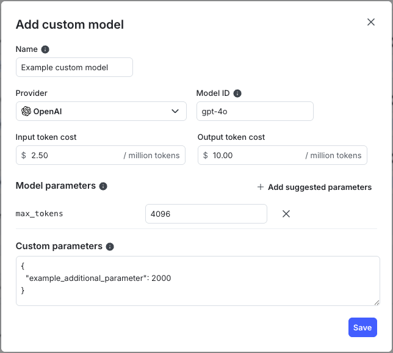This screenshot has height=353, width=393.
Task: Close the Add custom model dialog
Action: 370,22
